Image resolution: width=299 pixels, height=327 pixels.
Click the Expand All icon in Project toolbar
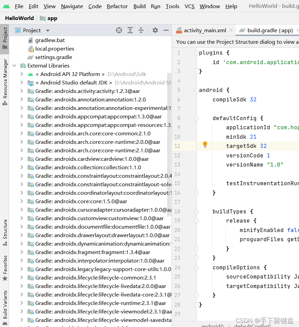click(x=130, y=30)
